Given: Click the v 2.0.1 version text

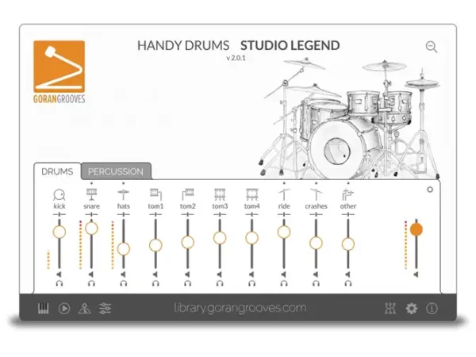Looking at the screenshot, I should [x=236, y=58].
